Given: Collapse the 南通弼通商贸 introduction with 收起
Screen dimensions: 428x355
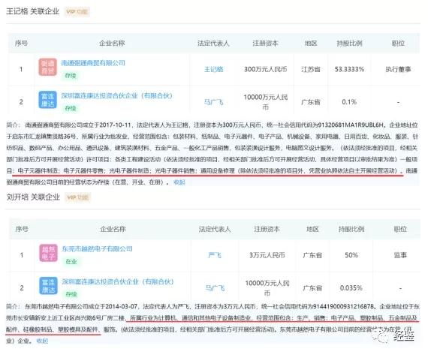Looking at the screenshot, I should 179,182.
